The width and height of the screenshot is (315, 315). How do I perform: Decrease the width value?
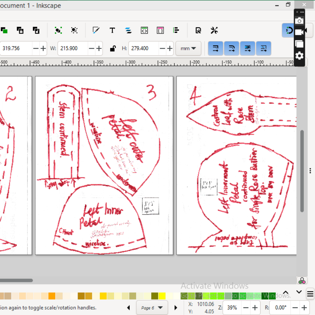[x=91, y=49]
